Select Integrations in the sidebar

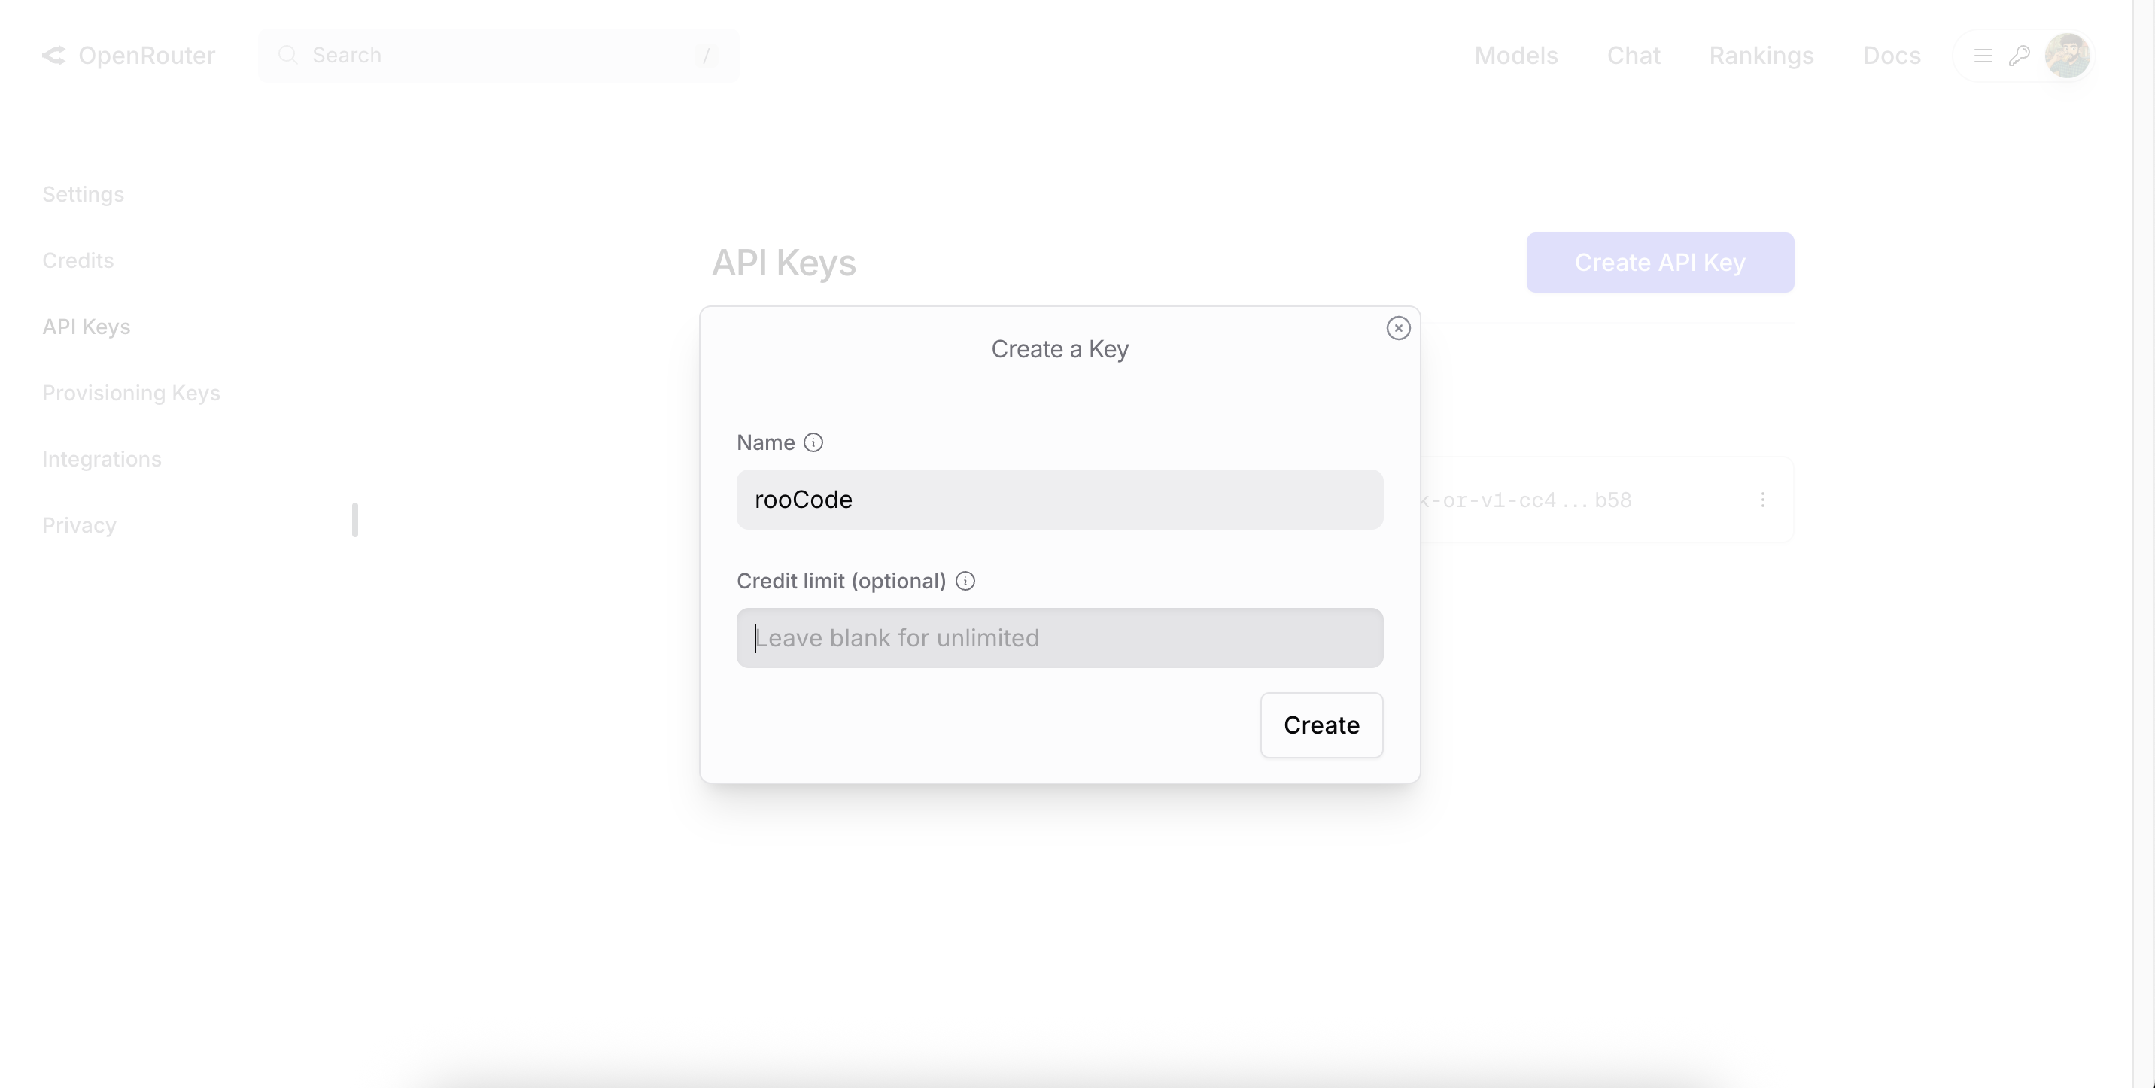tap(102, 458)
